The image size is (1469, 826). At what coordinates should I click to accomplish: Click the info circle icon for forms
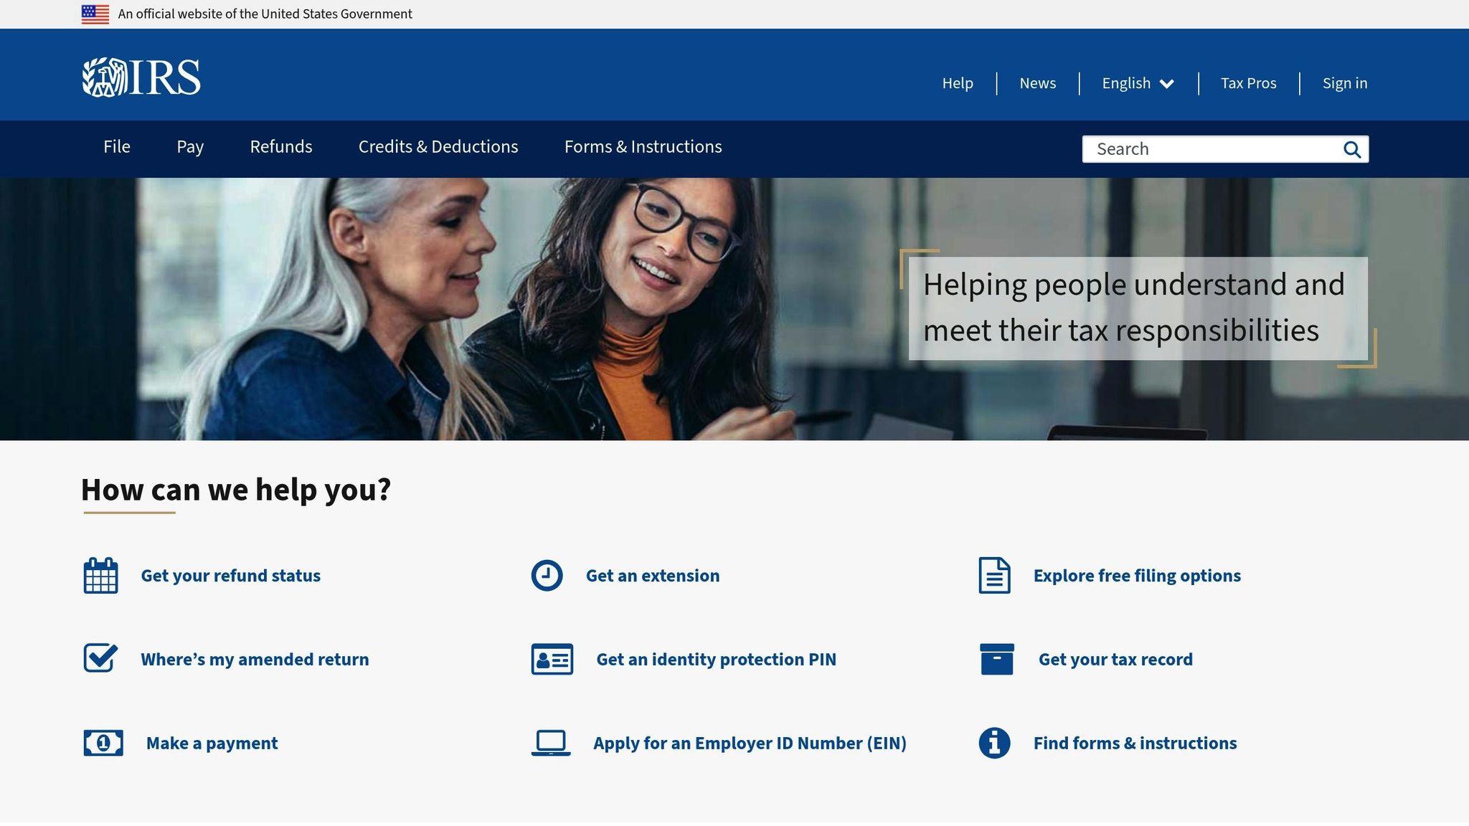click(x=994, y=743)
